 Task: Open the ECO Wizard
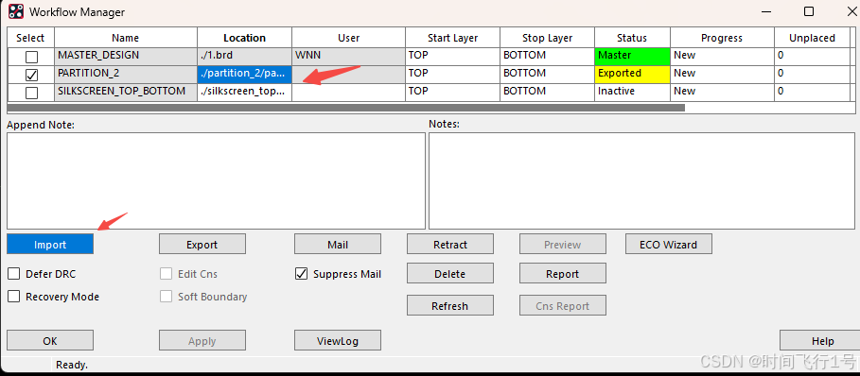click(669, 244)
